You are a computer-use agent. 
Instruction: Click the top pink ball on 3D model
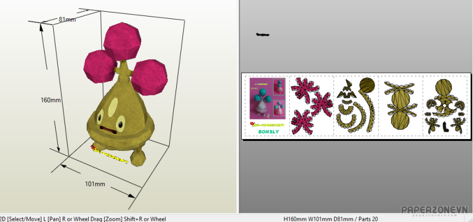tap(122, 41)
